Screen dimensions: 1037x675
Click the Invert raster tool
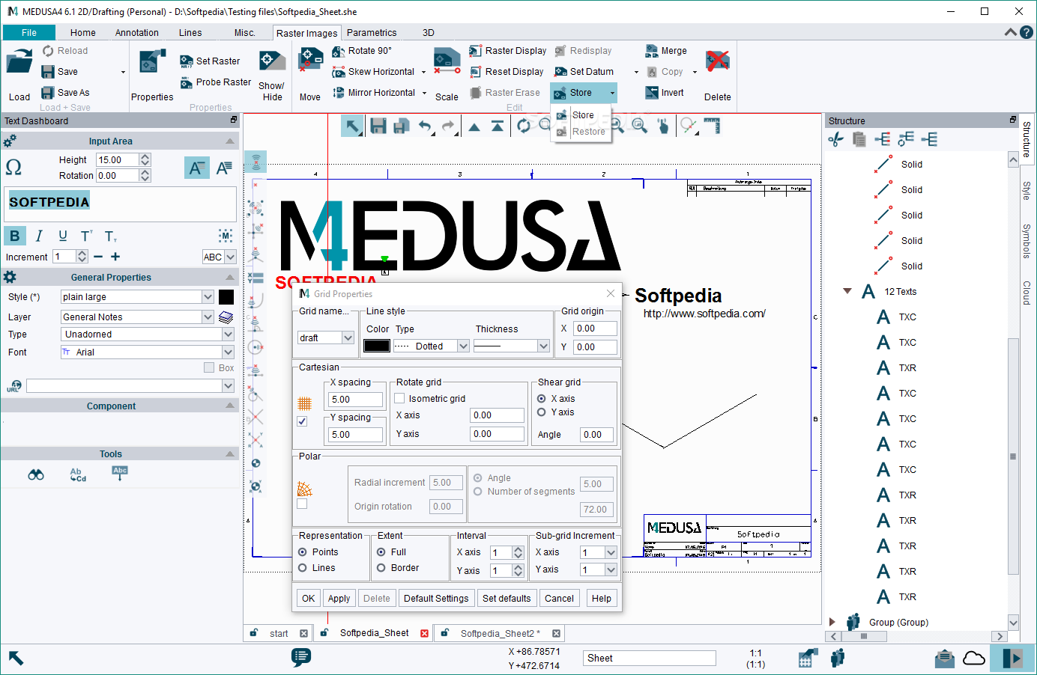(x=665, y=93)
